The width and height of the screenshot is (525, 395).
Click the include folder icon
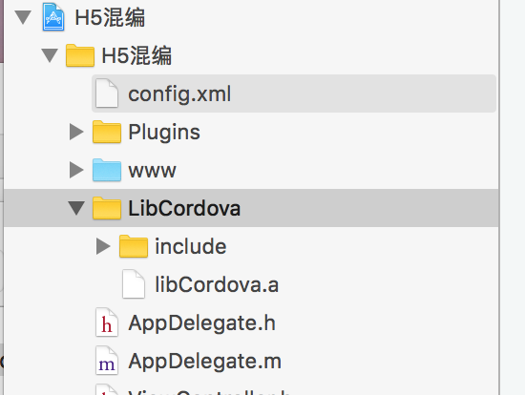[134, 246]
